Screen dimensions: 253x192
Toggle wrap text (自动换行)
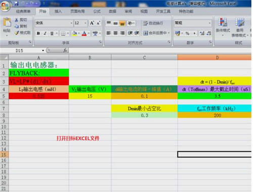153,23
